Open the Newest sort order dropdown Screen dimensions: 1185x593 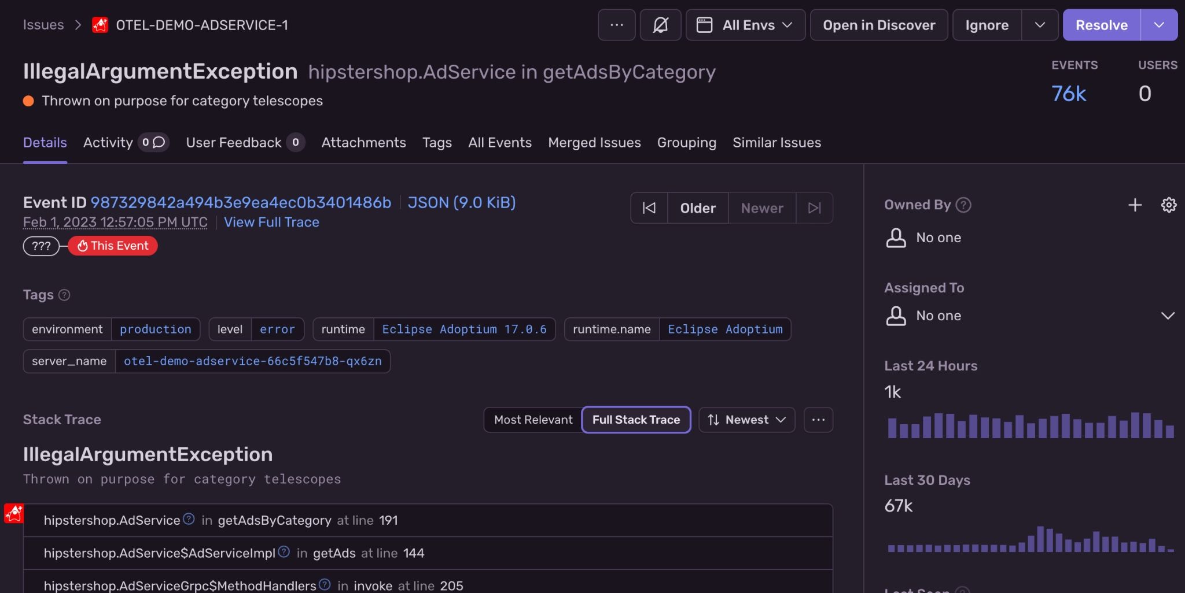tap(746, 420)
